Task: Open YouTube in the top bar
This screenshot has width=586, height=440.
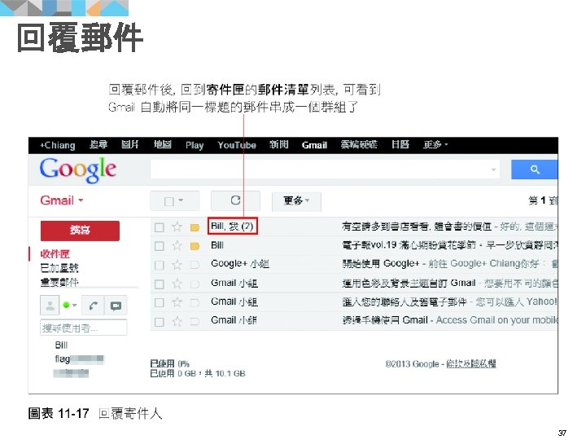Action: pos(237,145)
